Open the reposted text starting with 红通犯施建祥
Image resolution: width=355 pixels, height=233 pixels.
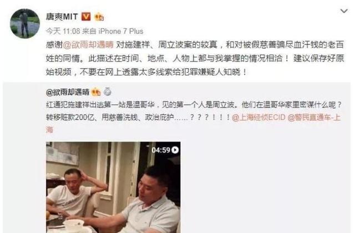(x=194, y=117)
